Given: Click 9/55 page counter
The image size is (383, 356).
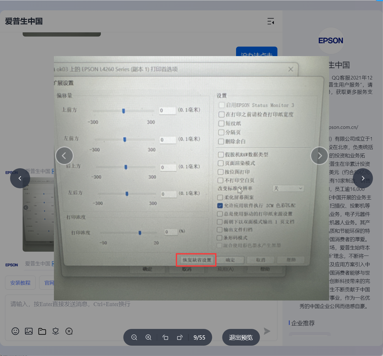Looking at the screenshot, I should click(x=199, y=338).
